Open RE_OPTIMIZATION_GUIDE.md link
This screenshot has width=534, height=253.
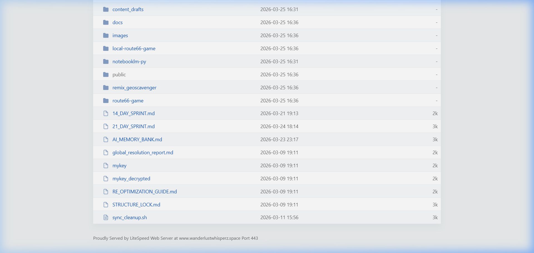(x=145, y=192)
